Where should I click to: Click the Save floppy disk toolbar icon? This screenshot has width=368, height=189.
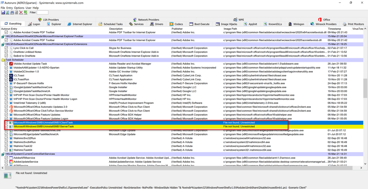click(x=3, y=12)
